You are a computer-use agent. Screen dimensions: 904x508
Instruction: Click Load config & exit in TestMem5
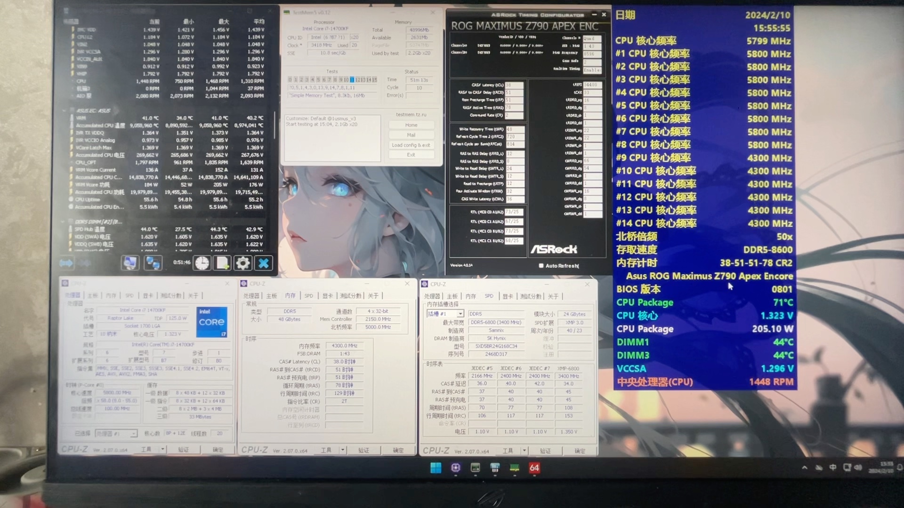tap(411, 145)
